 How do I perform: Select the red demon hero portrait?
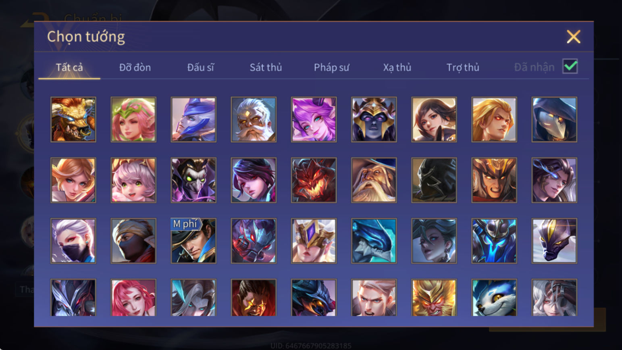click(314, 180)
